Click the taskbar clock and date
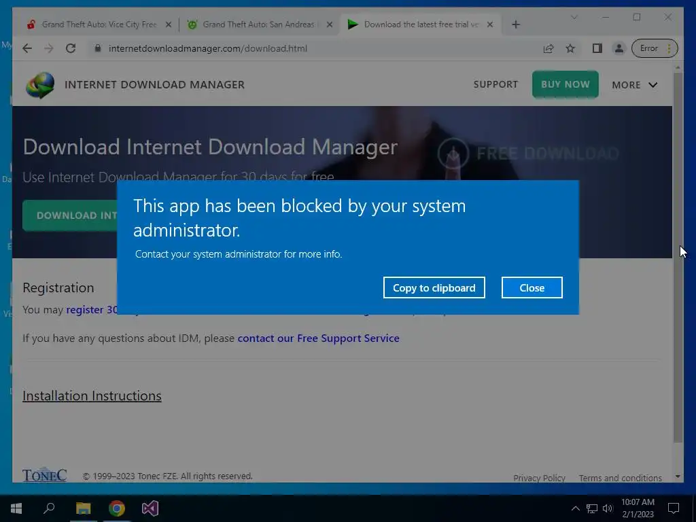The height and width of the screenshot is (522, 696). (x=638, y=508)
